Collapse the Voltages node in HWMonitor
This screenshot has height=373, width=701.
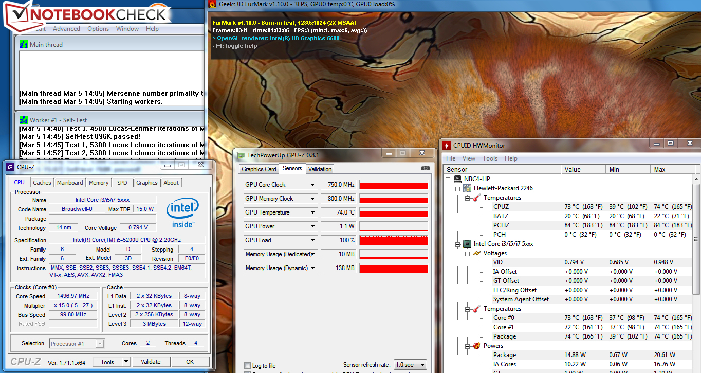(467, 253)
